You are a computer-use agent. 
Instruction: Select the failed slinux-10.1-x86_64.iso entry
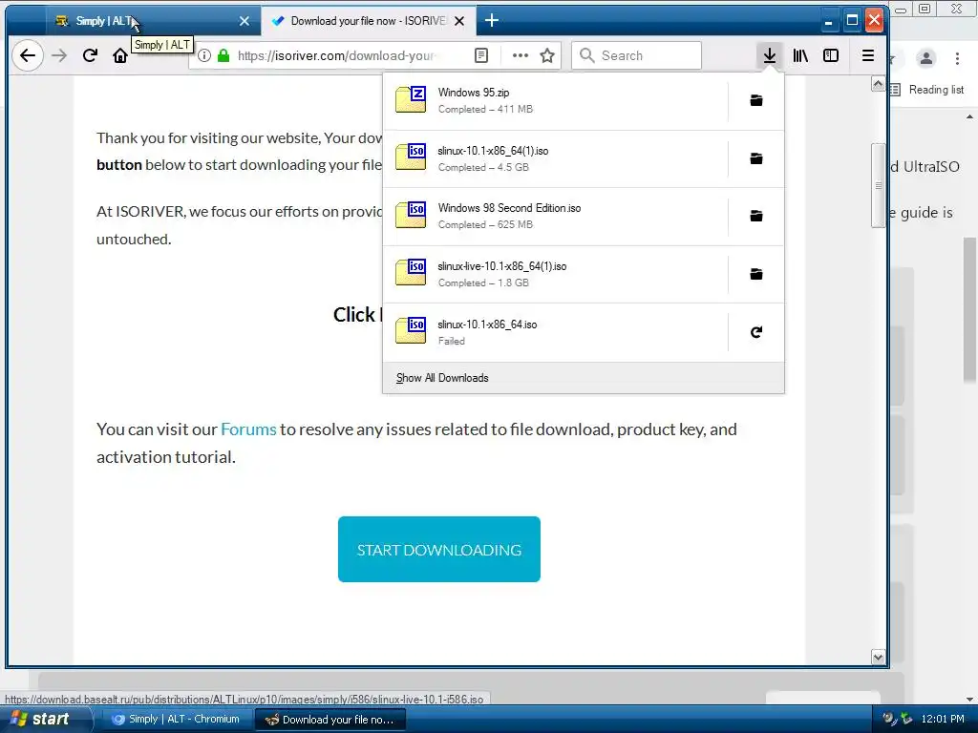tap(555, 332)
